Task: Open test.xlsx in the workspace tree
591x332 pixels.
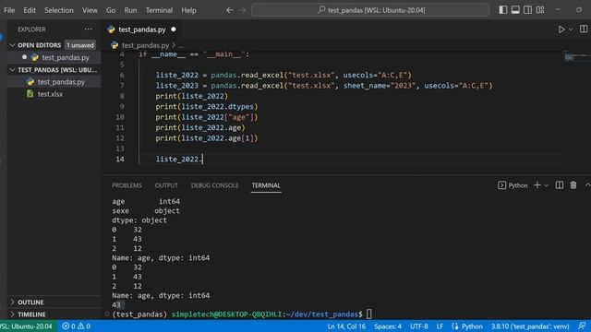Action: (50, 94)
